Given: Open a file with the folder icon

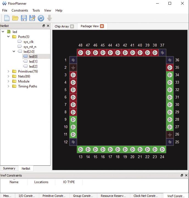Looking at the screenshot, I should (15, 18).
